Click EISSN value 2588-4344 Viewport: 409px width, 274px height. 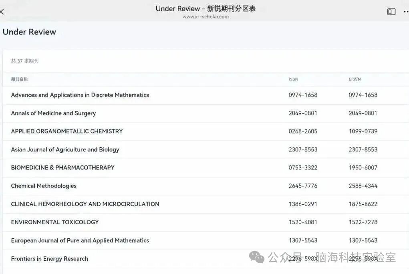tap(363, 186)
